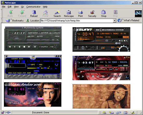Viewport: 143px width, 115px height.
Task: Click the Sunn skin volume slider knob
Action: pyautogui.click(x=107, y=40)
